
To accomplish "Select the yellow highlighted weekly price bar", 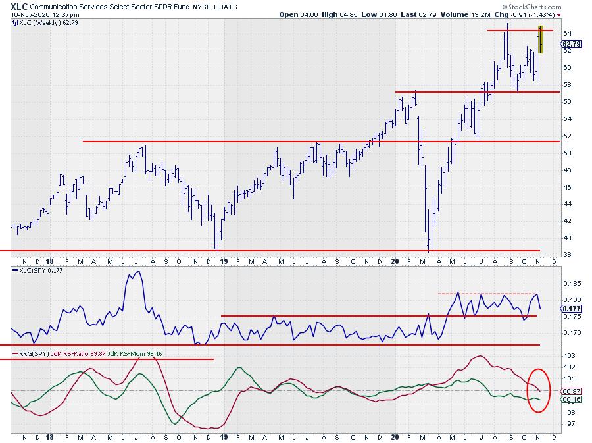I will [540, 39].
